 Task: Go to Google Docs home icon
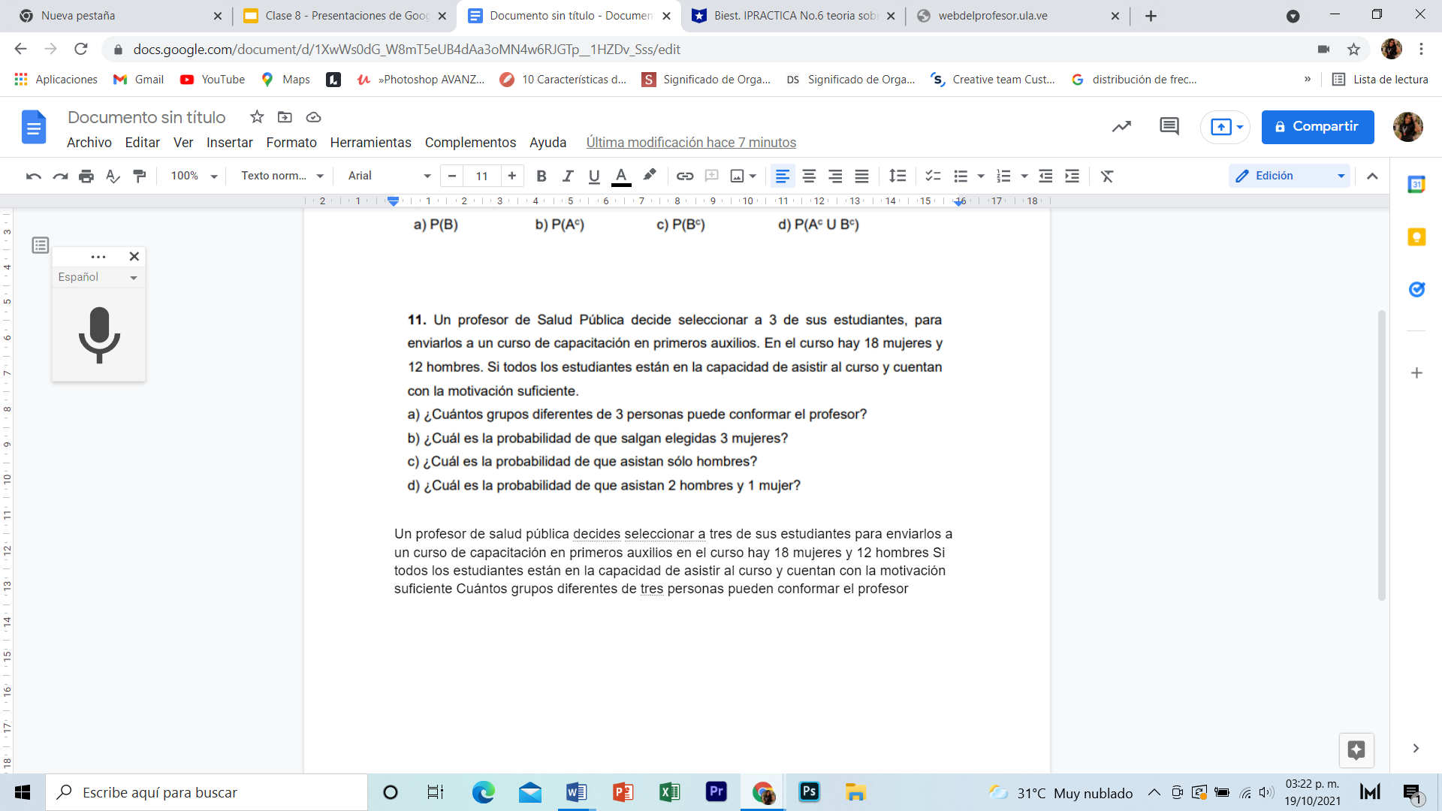[x=34, y=127]
